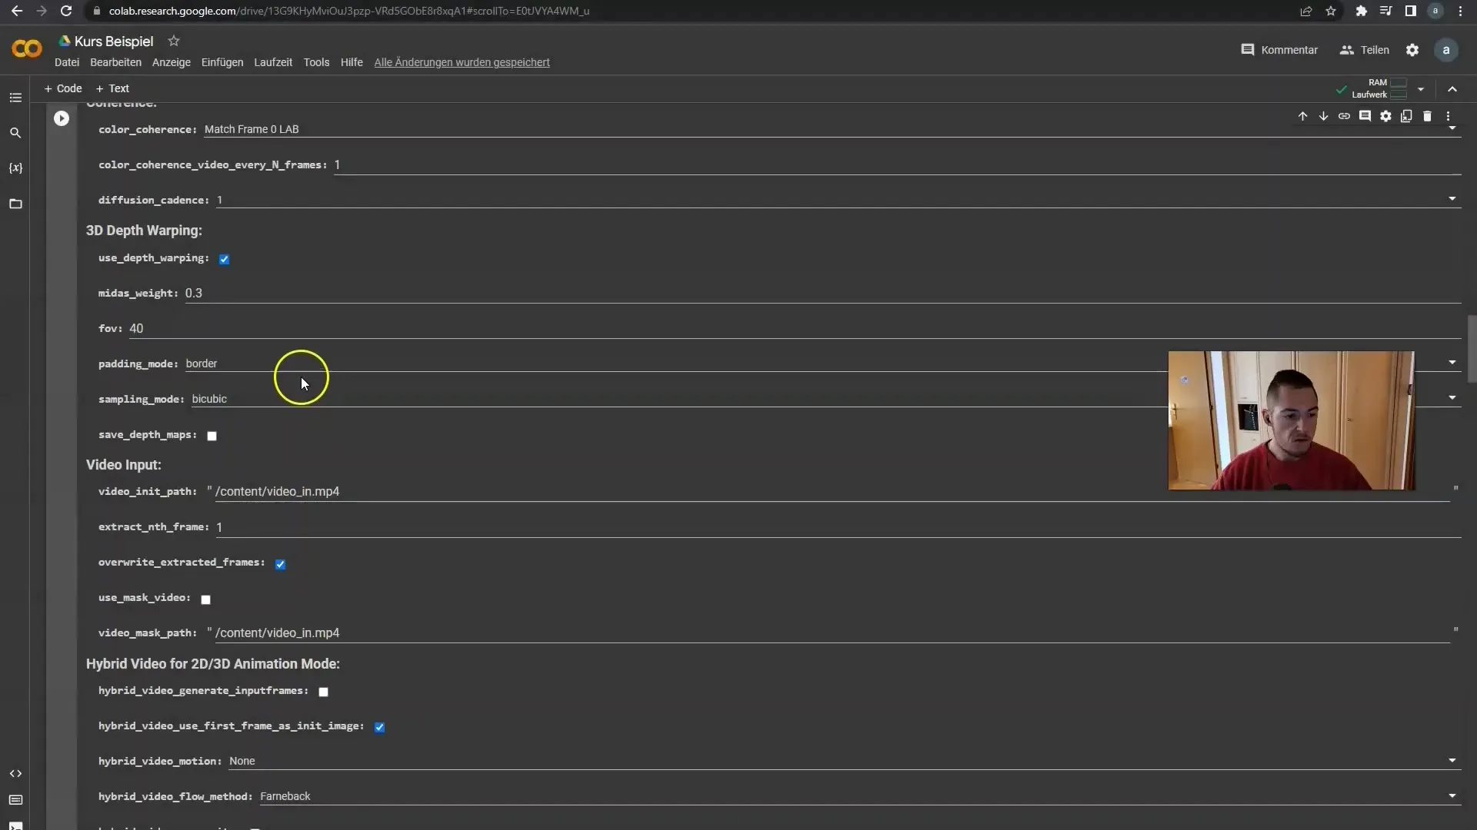
Task: Open the Hilfe menu
Action: (352, 62)
